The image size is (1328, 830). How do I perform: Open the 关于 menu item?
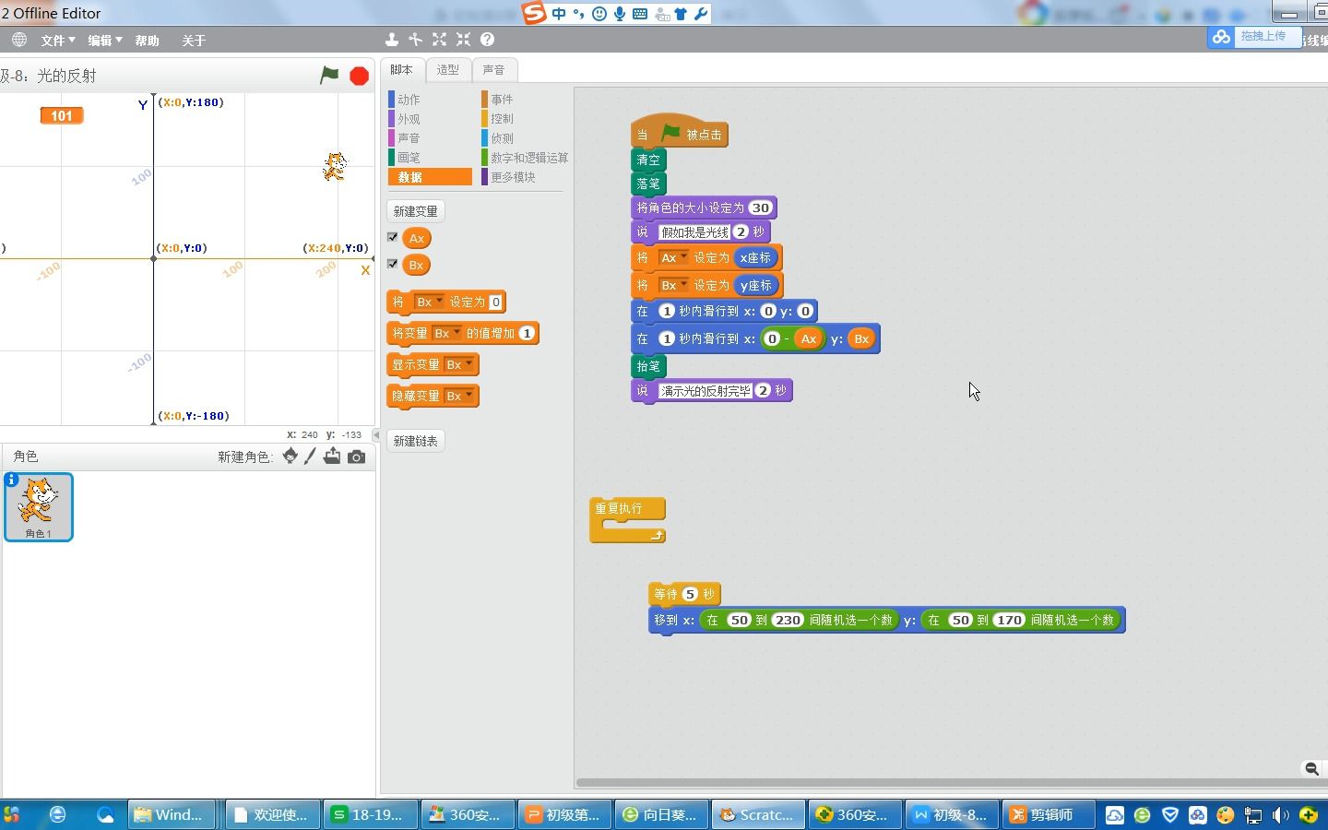point(194,41)
